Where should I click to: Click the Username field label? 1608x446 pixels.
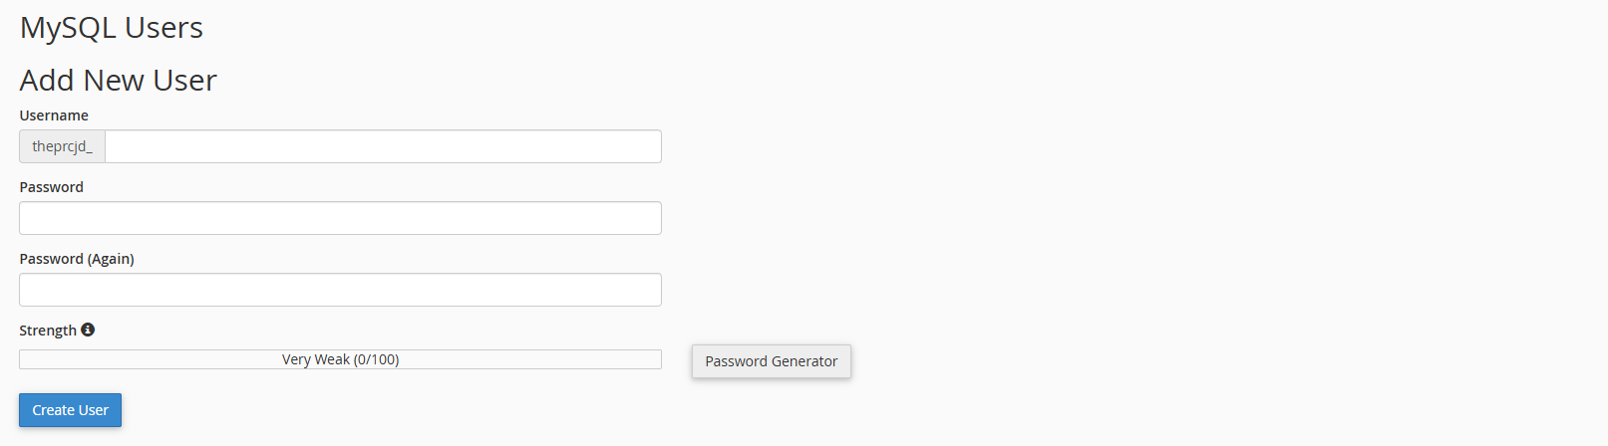click(x=54, y=115)
